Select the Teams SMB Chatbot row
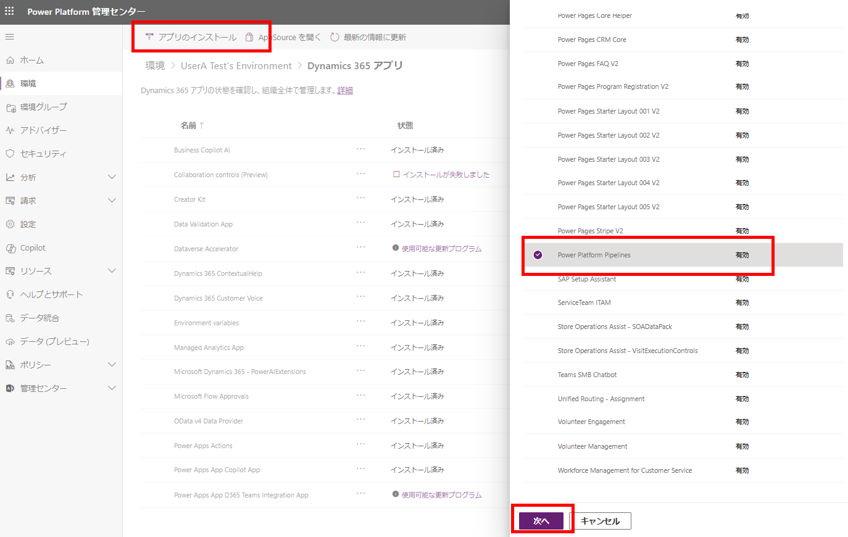Viewport: 848px width, 537px height. click(x=587, y=375)
